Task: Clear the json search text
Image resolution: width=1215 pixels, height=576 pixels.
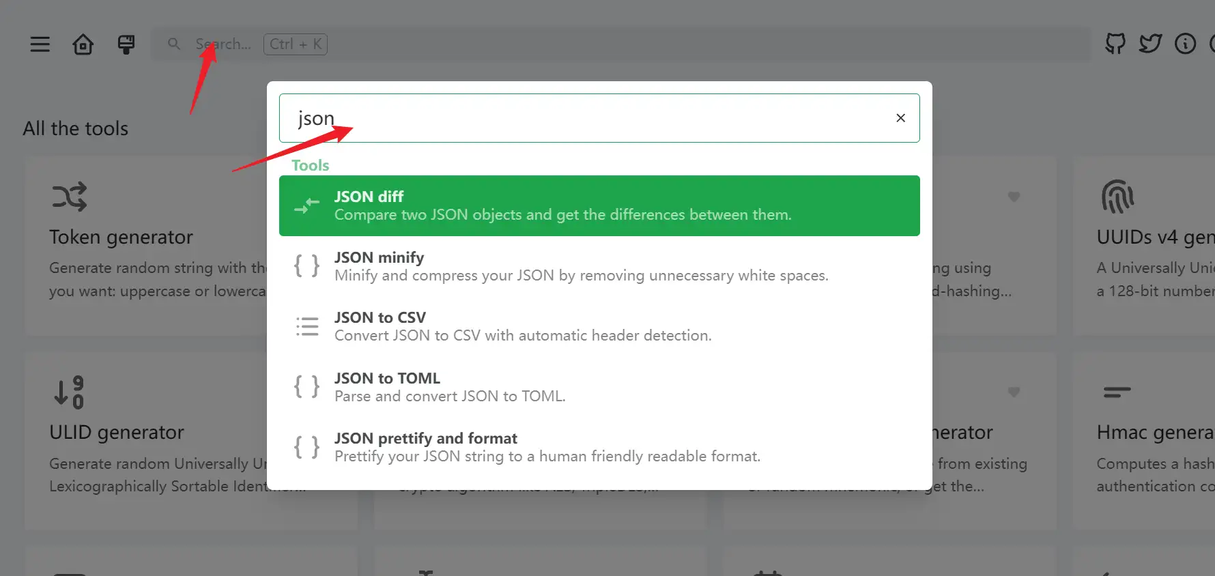Action: point(900,118)
